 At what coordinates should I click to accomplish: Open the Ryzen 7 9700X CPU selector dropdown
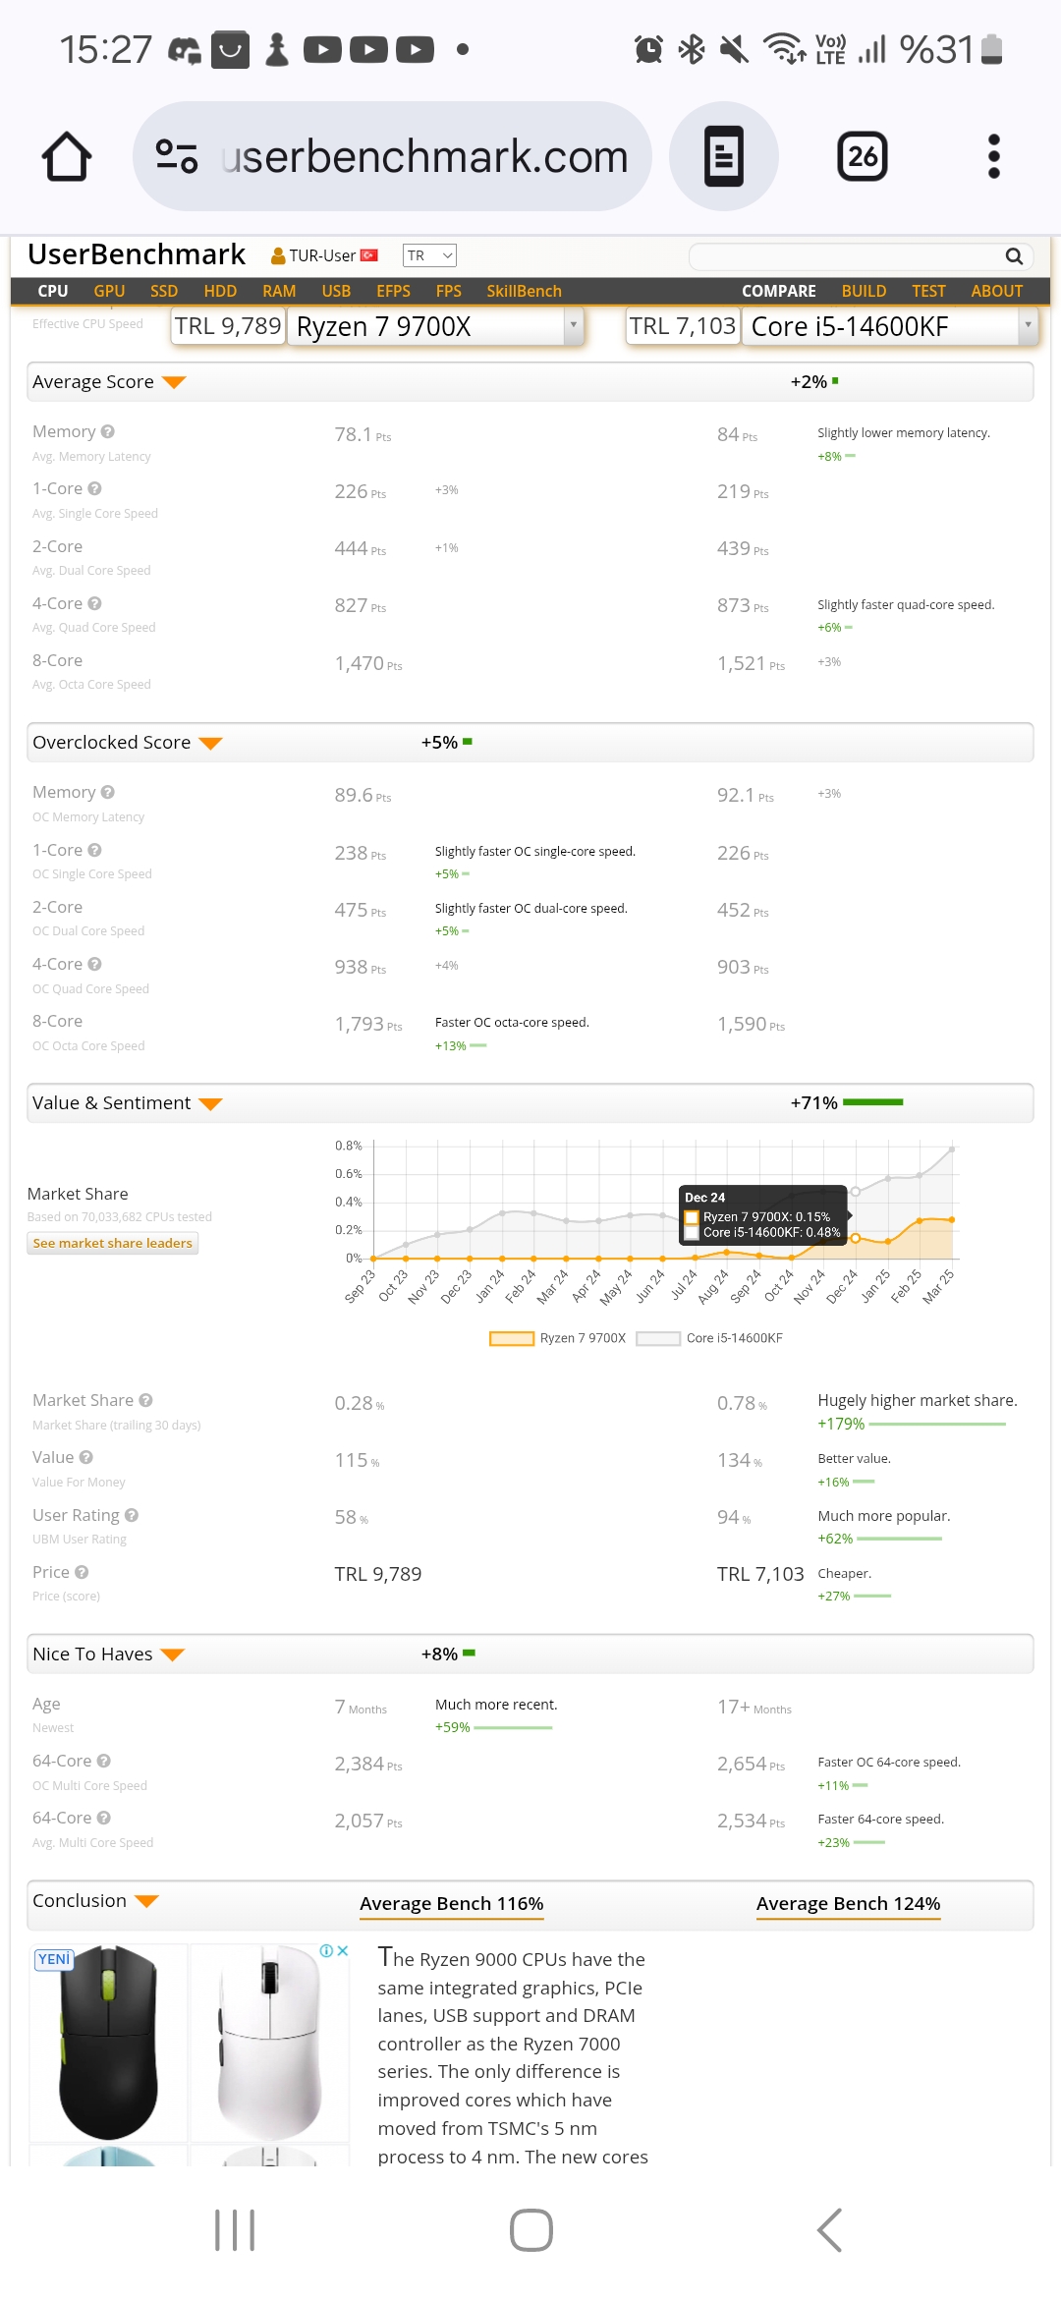click(x=434, y=326)
